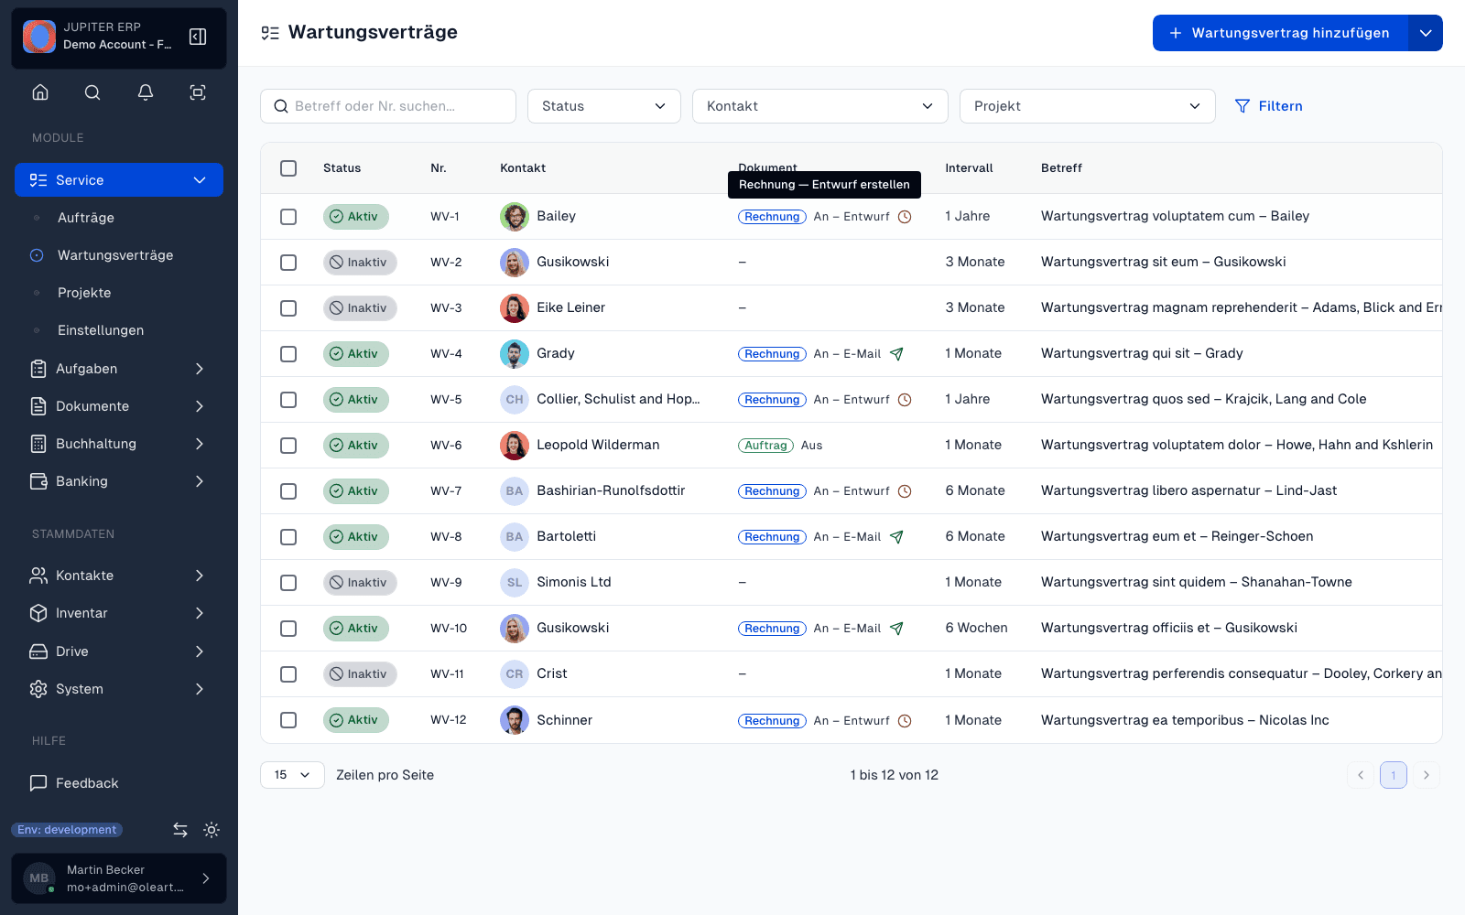Toggle the select-all header checkbox
The image size is (1465, 915).
288,168
